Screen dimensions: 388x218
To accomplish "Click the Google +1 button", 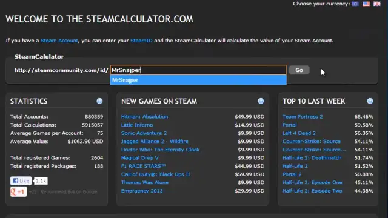I will (18, 191).
